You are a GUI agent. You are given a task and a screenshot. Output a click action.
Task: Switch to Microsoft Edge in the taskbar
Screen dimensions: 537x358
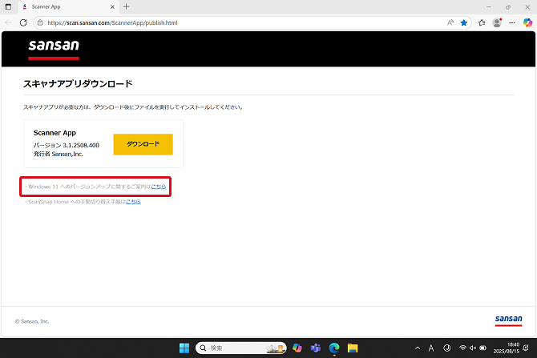point(334,348)
